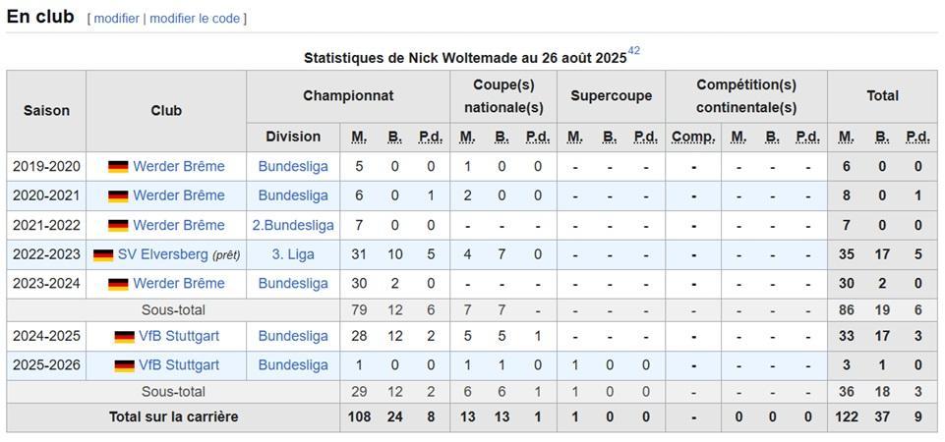Viewport: 945px width, 442px height.
Task: Click the flag icon in the 2024-2025 VfB Stuttgart row
Action: (x=124, y=337)
